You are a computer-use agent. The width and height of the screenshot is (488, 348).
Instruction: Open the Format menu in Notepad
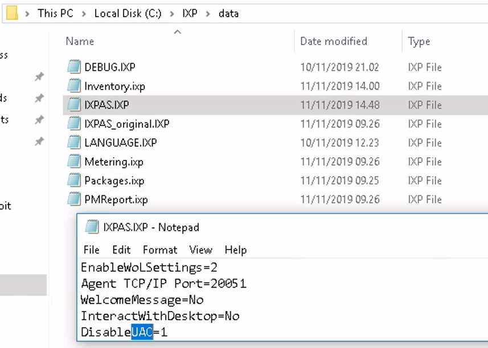159,249
